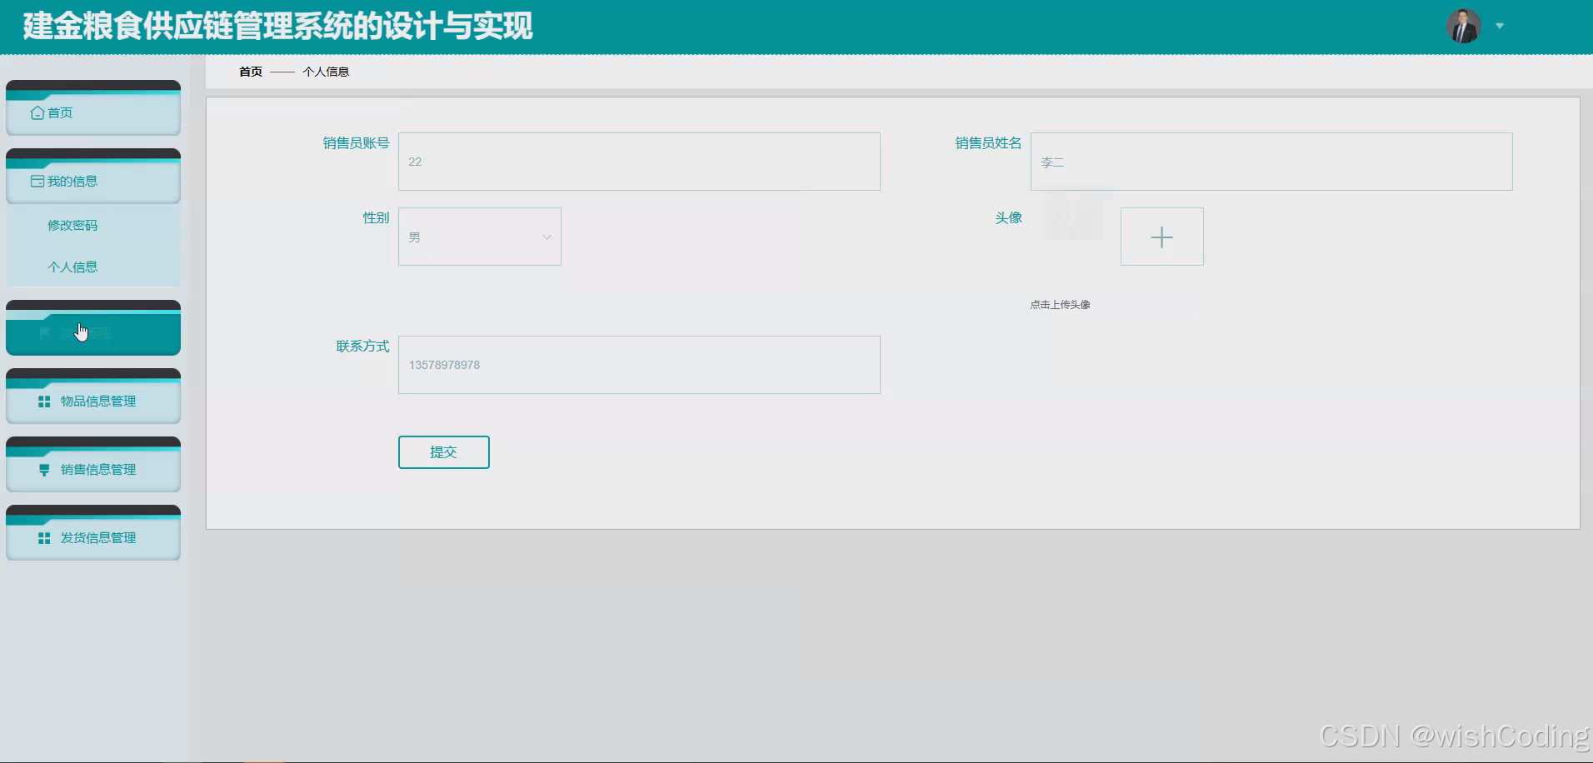The image size is (1593, 763).
Task: Click the plus icon to upload avatar
Action: [1161, 237]
